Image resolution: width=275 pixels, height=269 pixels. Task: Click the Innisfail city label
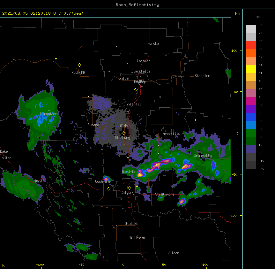click(132, 104)
